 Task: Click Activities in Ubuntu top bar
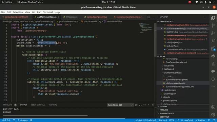(x=7, y=2)
